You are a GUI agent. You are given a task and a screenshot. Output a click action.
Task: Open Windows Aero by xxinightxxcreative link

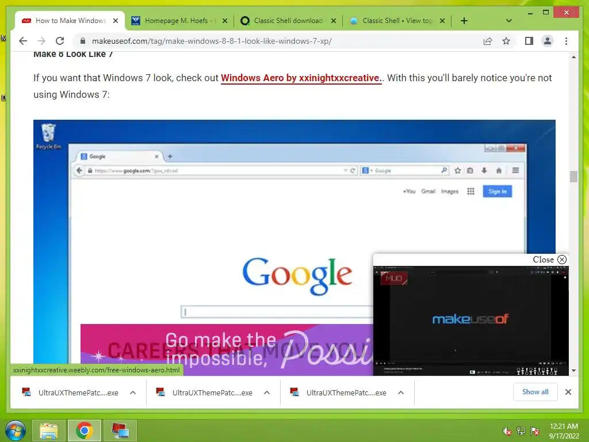coord(301,78)
